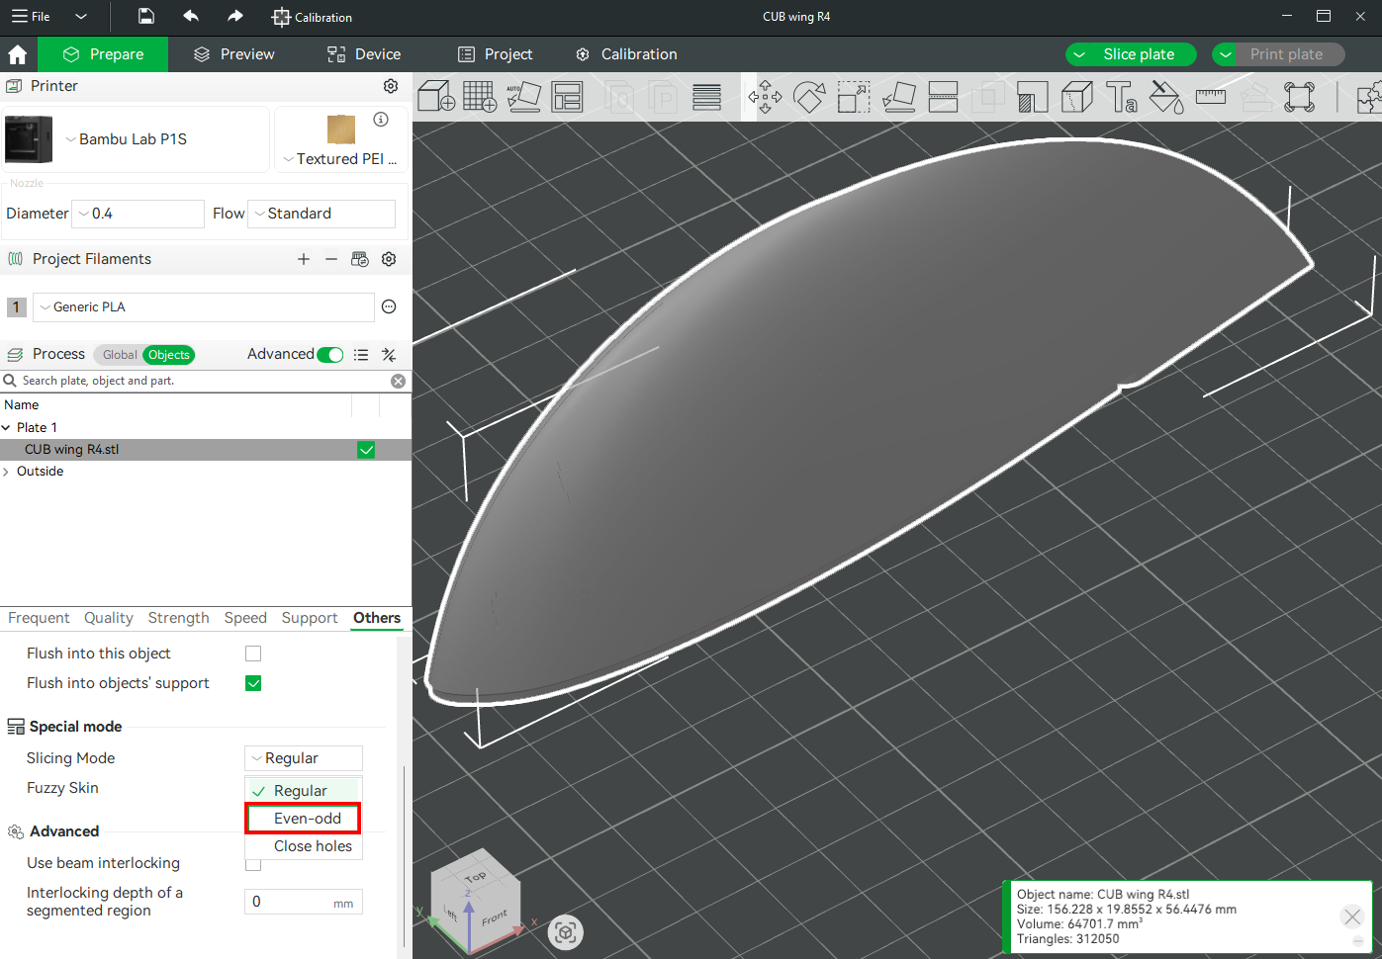Click the Slice plate button

(x=1140, y=54)
